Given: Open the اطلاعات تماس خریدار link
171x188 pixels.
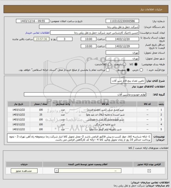Looking at the screenshot, I should 37,33.
